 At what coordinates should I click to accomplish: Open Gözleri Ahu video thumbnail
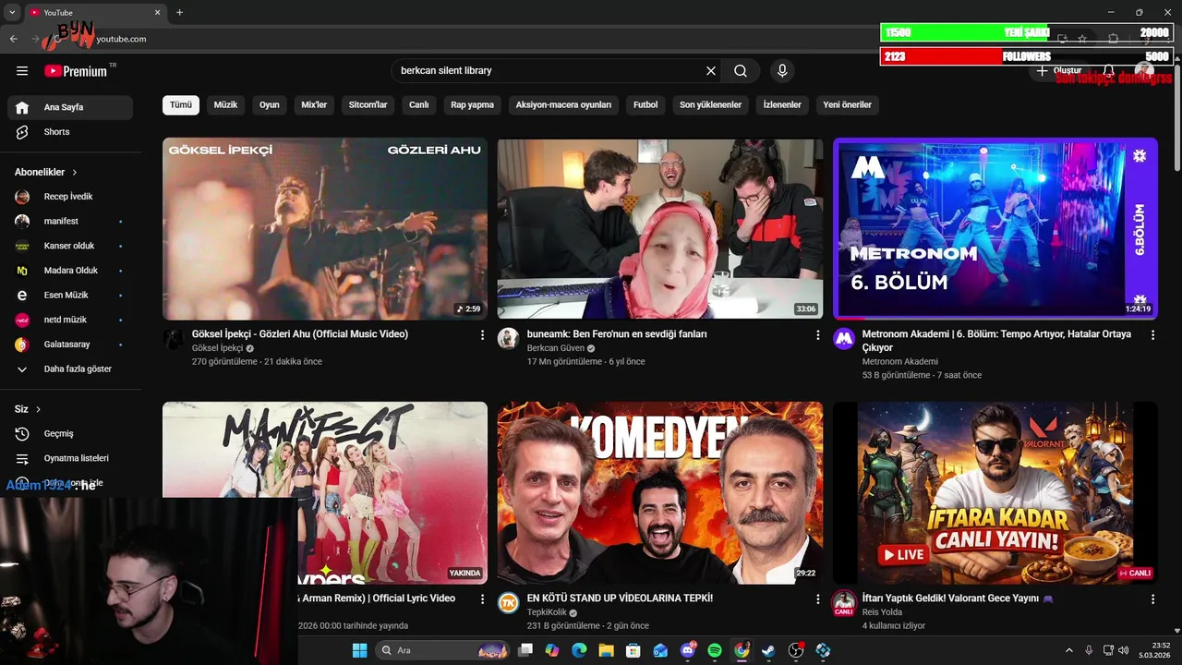pyautogui.click(x=325, y=228)
